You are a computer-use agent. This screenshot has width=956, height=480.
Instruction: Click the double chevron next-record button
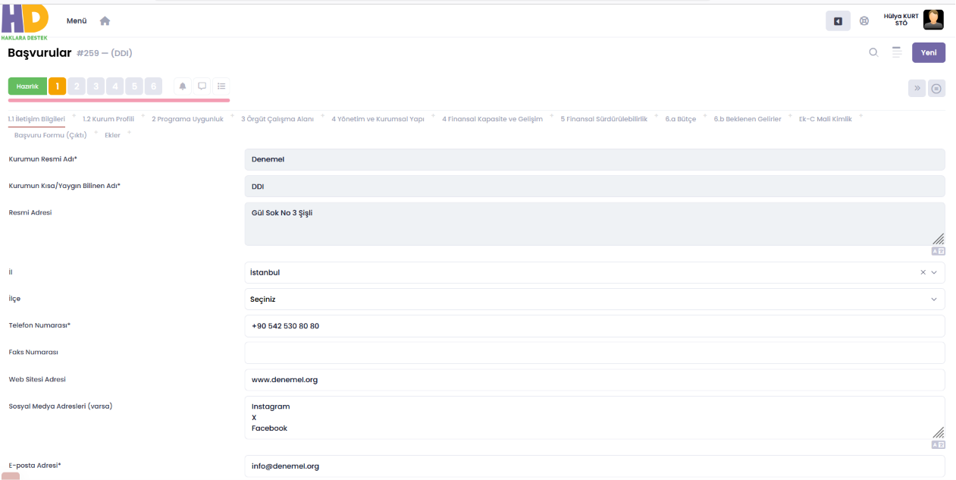(917, 88)
